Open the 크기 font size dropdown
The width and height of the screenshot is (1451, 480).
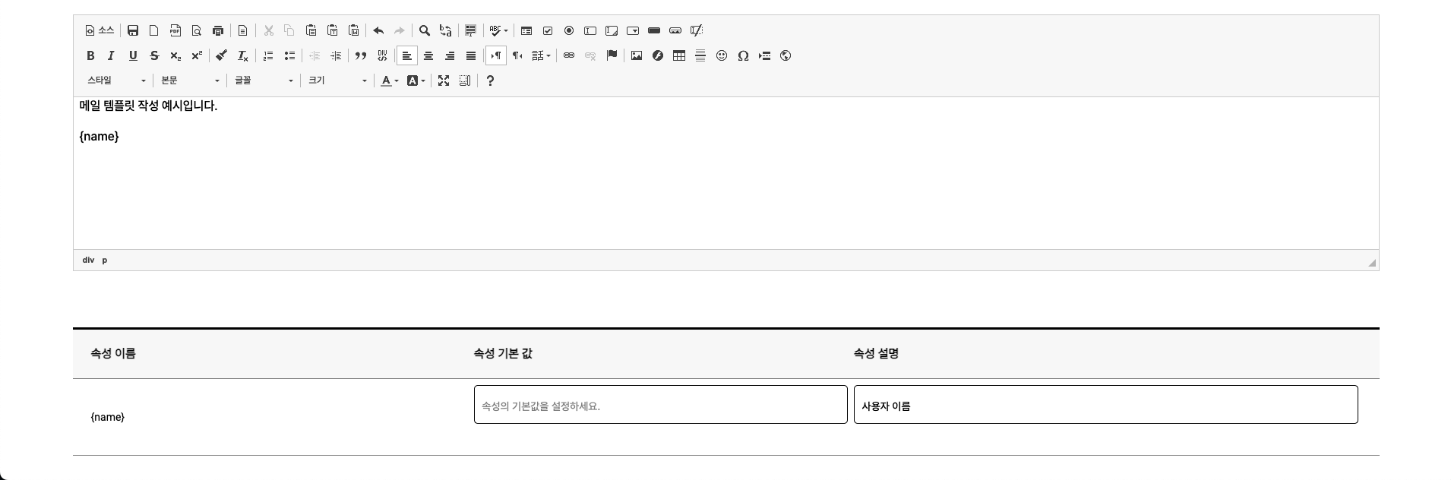337,81
